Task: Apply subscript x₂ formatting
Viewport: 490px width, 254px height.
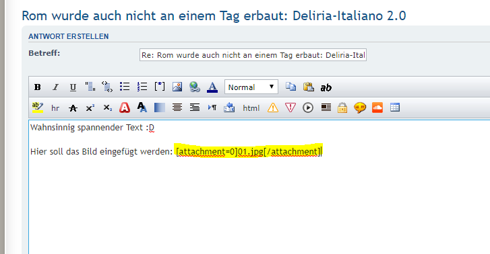Action: 108,108
